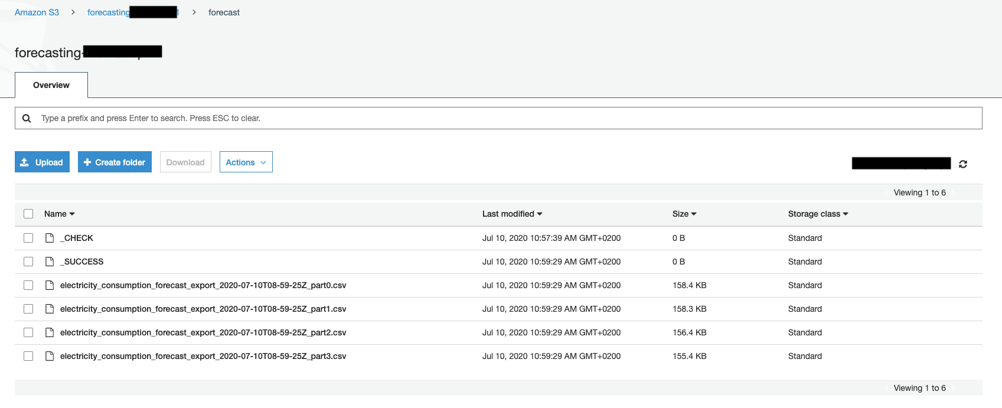Go to Amazon S3 breadcrumb link

click(37, 12)
